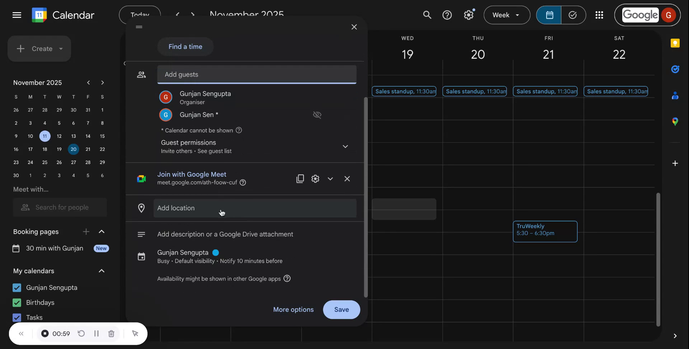Open Calendar settings gear

tap(468, 15)
